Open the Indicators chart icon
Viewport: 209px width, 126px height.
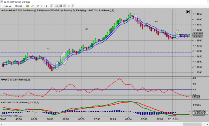(65, 6)
